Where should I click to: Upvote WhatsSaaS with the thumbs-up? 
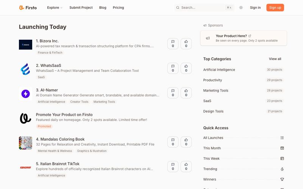[x=186, y=68]
